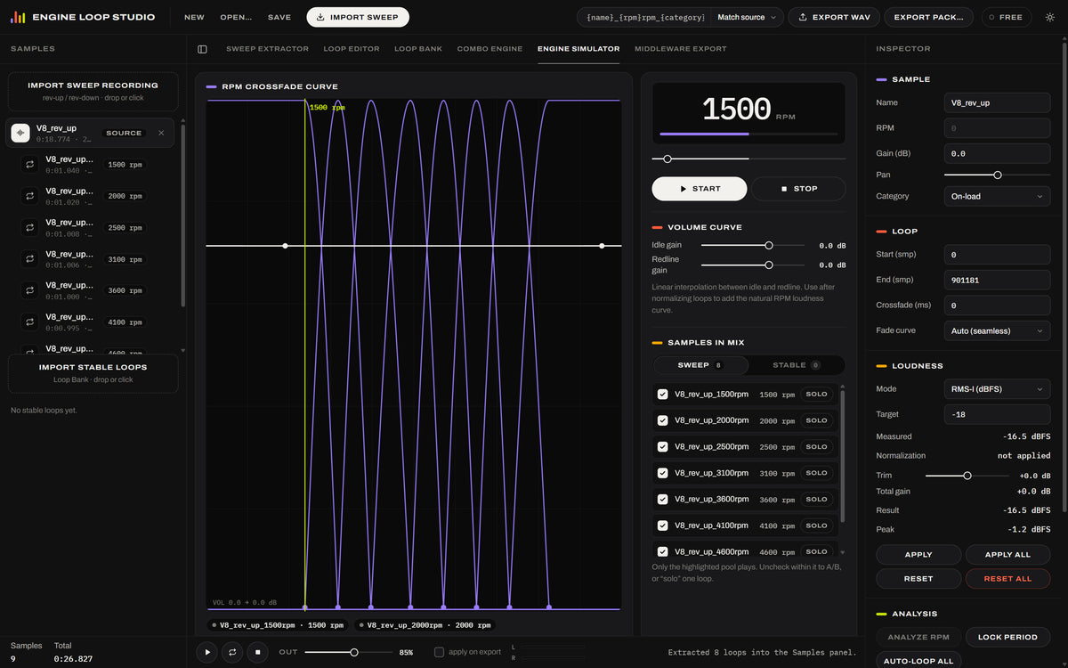Click the End (smp) input field
The width and height of the screenshot is (1068, 668).
997,280
